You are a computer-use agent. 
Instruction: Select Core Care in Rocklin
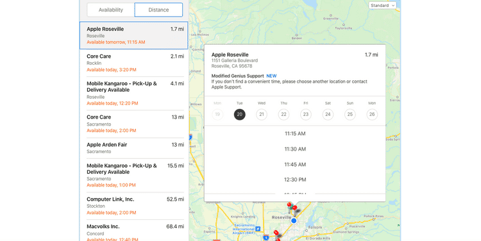point(134,63)
